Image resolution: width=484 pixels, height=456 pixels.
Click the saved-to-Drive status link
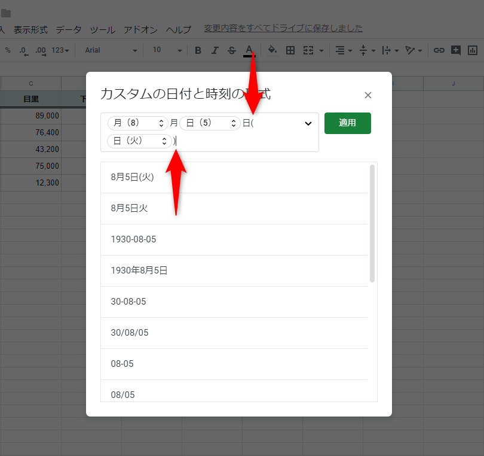pos(283,29)
